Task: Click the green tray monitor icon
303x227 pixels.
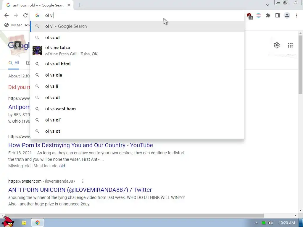Action: (x=264, y=223)
